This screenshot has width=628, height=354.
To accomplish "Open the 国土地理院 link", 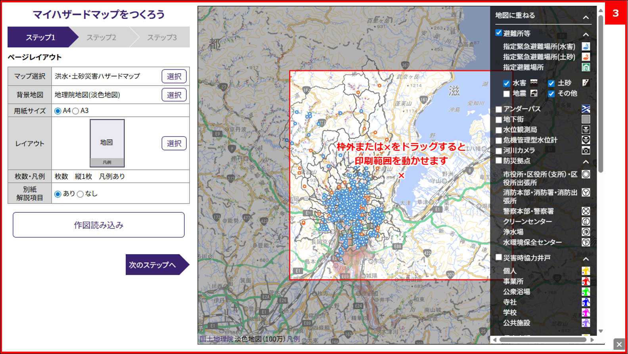I will coord(216,339).
